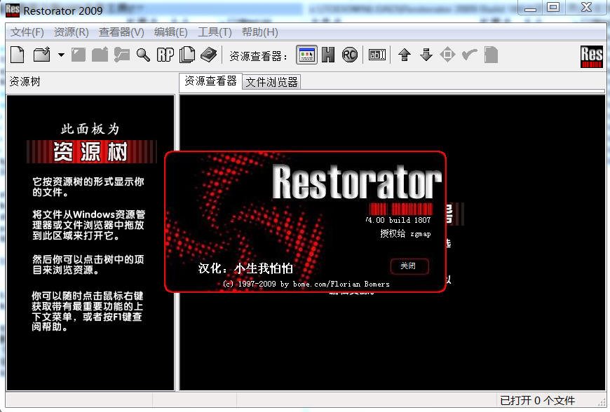This screenshot has height=412, width=610.
Task: Click the 资源树 panel header label
Action: pos(25,81)
